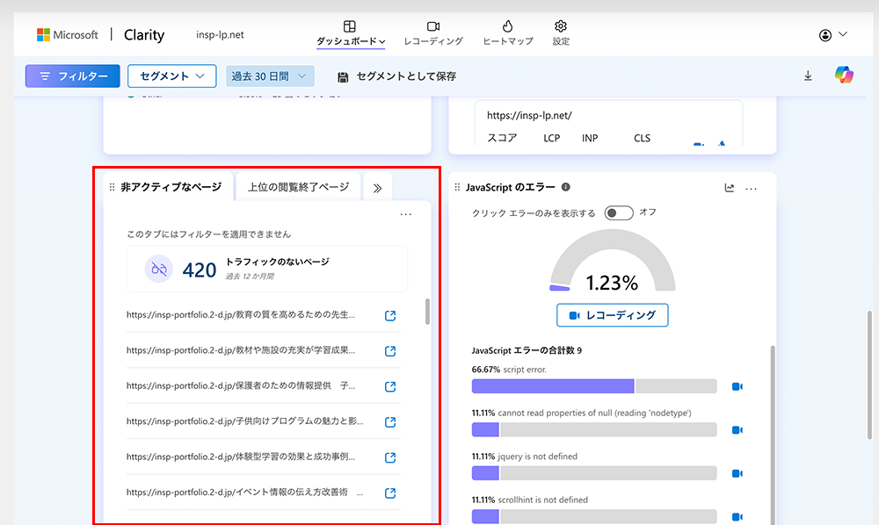Open external link for イベント情報の伝え方 page
This screenshot has width=879, height=525.
click(x=390, y=493)
